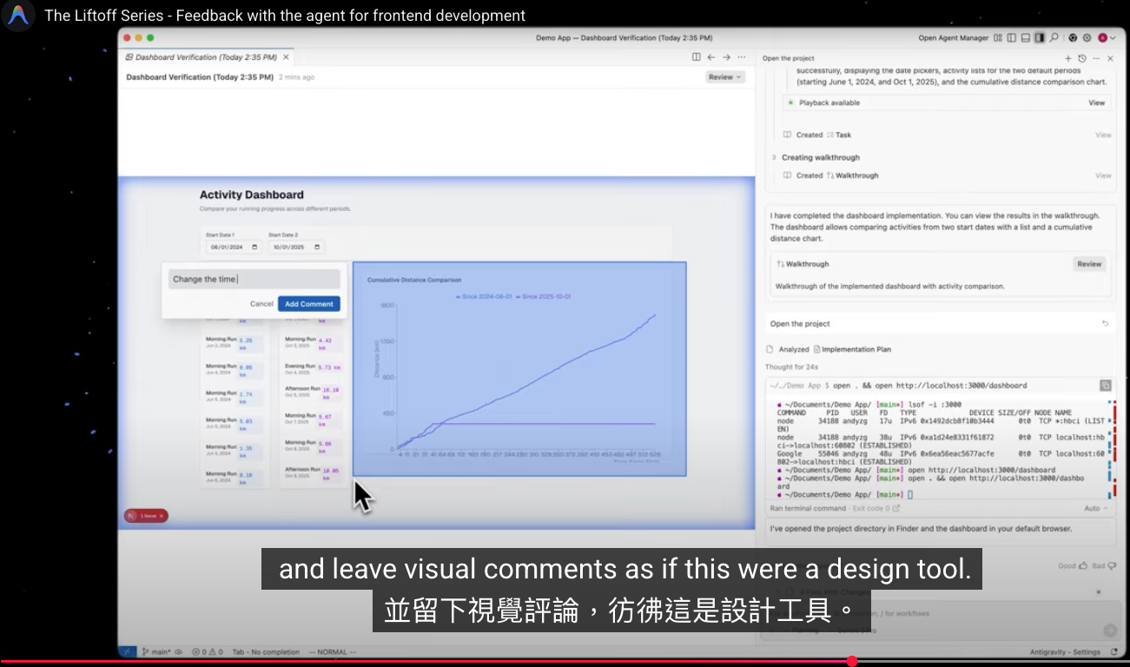Click the settings gear icon in title bar
This screenshot has height=667, width=1130.
1087,38
